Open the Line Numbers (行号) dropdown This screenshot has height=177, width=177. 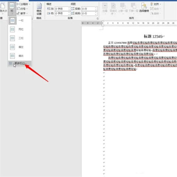[x=22, y=9]
